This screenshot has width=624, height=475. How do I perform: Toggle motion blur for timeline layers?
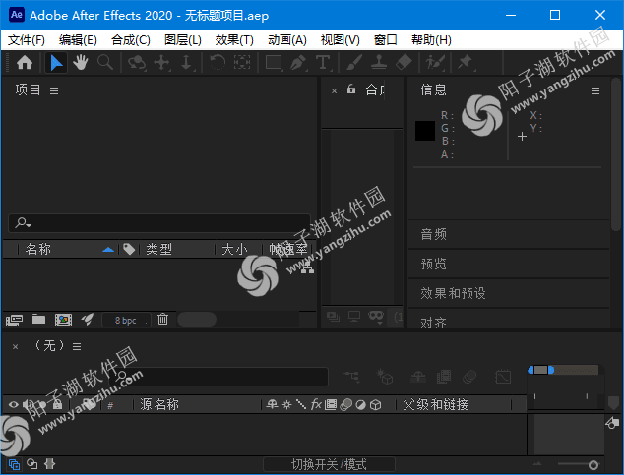click(469, 376)
